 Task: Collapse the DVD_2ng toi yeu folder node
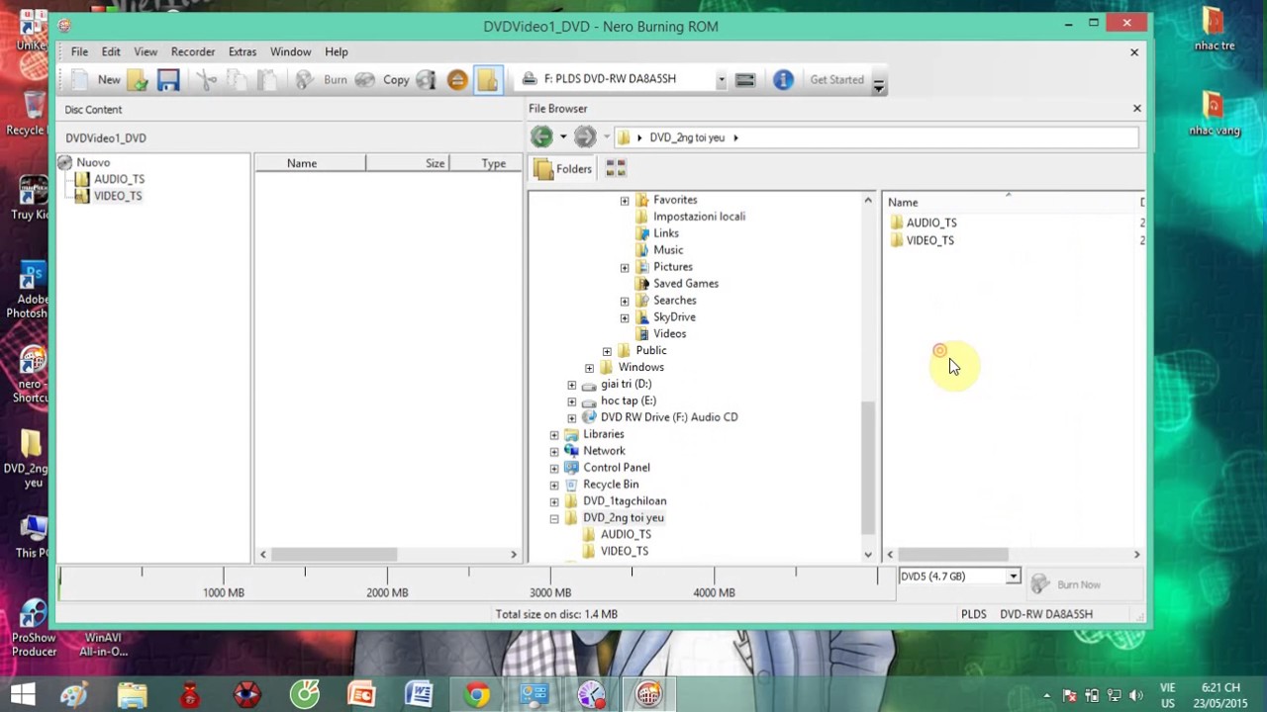(553, 519)
